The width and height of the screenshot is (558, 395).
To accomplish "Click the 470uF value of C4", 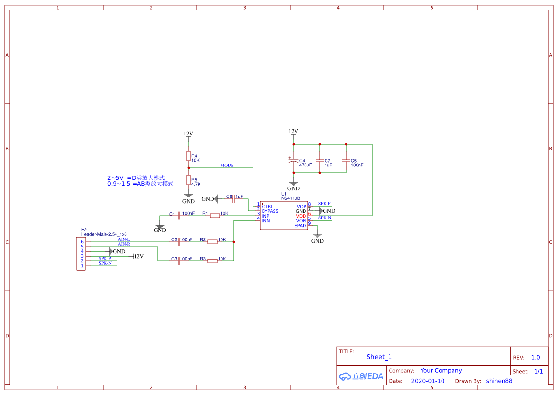I will pos(305,165).
